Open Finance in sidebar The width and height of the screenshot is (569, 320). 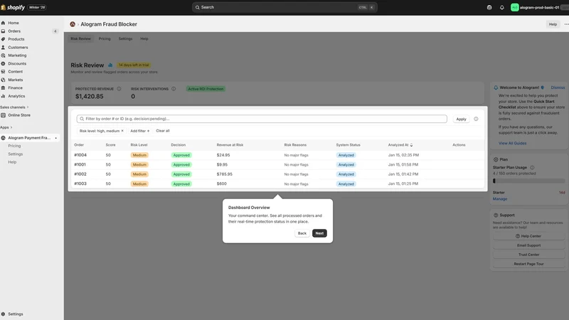15,87
